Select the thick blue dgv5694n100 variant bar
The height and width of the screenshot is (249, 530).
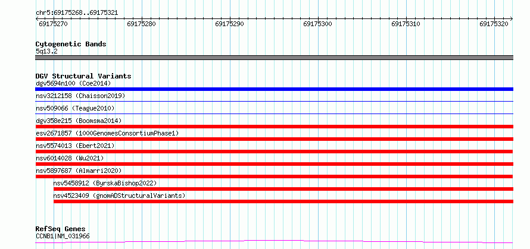[274, 89]
